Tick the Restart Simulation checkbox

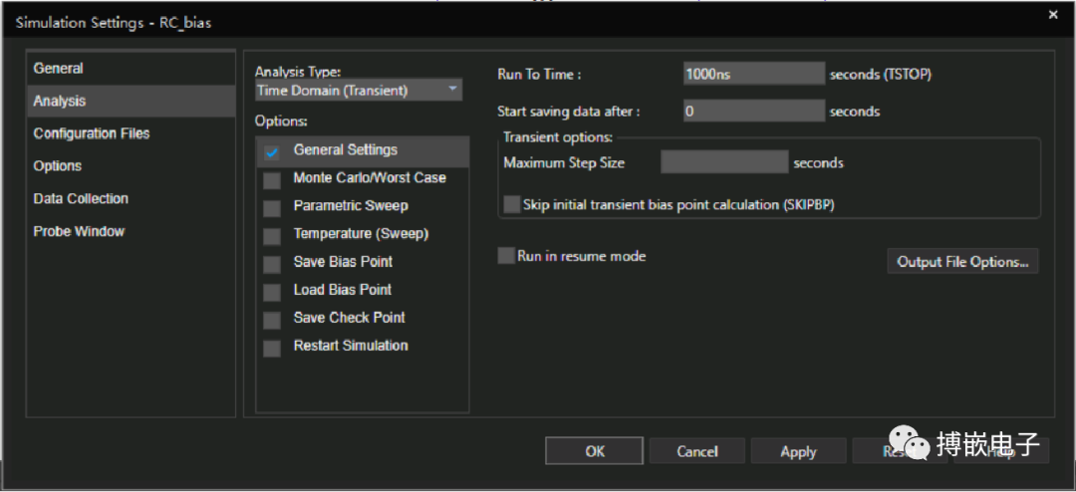coord(272,349)
